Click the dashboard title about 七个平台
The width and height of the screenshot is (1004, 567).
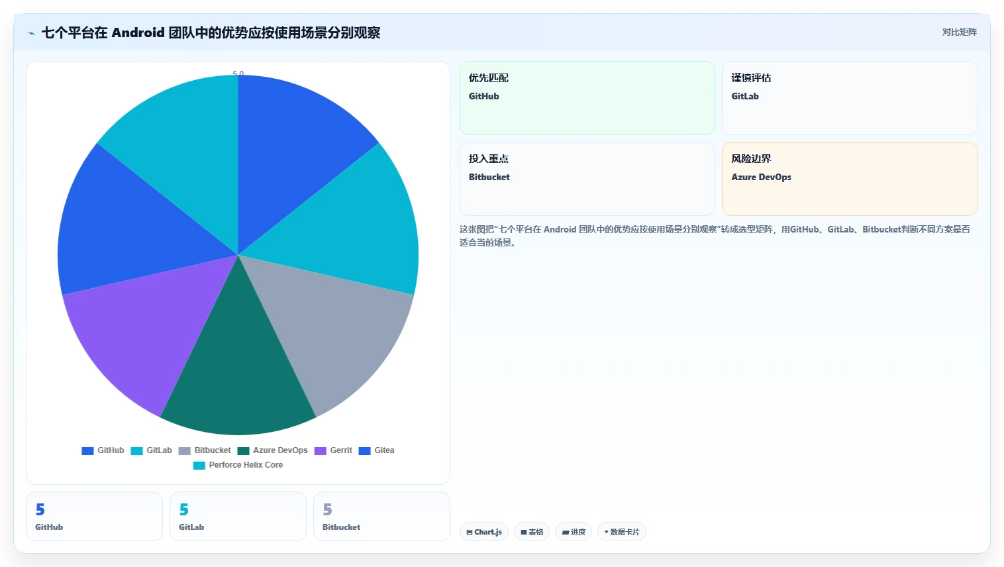(x=211, y=32)
